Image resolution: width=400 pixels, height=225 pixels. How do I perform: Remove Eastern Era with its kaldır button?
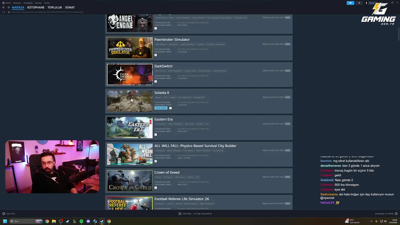pyautogui.click(x=288, y=124)
